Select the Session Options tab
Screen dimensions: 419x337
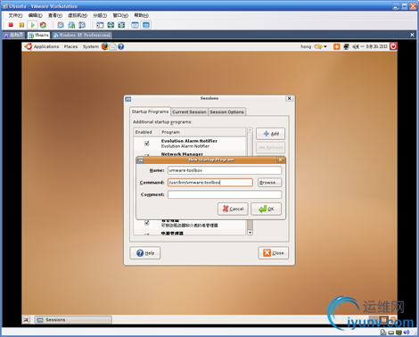226,111
